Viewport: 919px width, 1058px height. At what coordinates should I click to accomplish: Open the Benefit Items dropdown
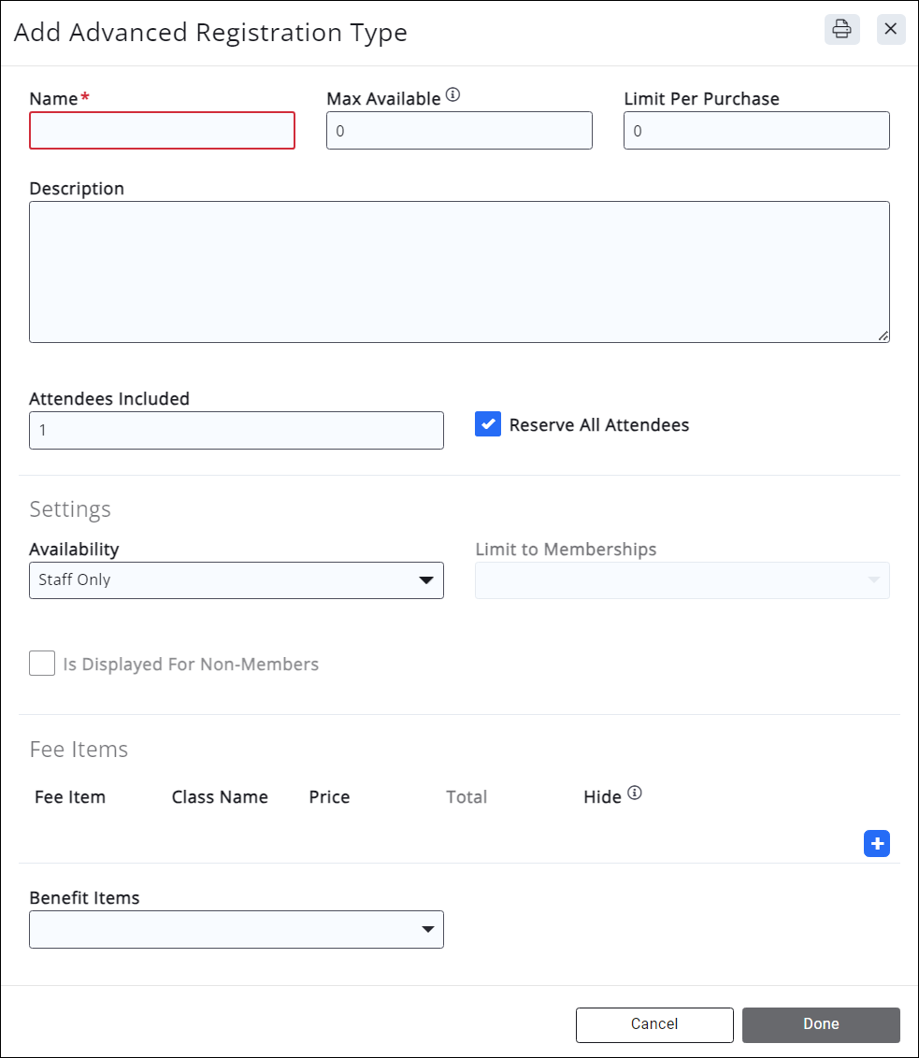[236, 929]
